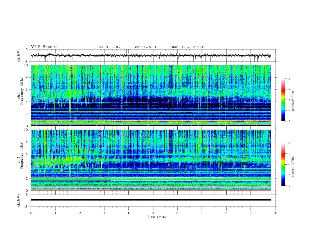Click the ch.1 voltage waveform trace
This screenshot has width=310, height=239.
(x=151, y=55)
